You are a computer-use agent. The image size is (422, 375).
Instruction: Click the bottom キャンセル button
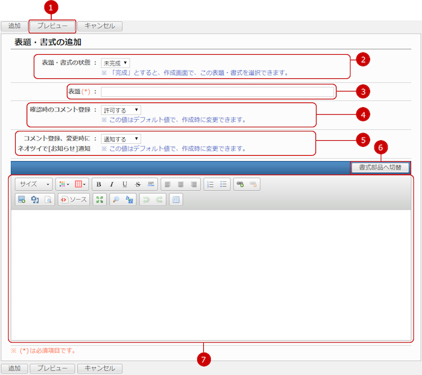100,368
